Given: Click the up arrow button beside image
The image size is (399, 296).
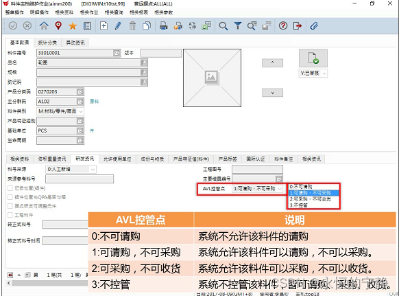Looking at the screenshot, I should [272, 62].
